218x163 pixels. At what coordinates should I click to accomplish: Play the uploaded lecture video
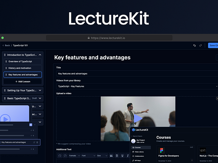(x=138, y=119)
